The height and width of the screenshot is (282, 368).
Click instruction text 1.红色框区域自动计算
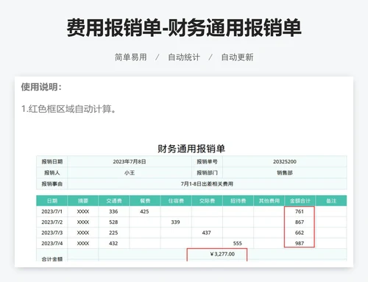click(x=68, y=109)
